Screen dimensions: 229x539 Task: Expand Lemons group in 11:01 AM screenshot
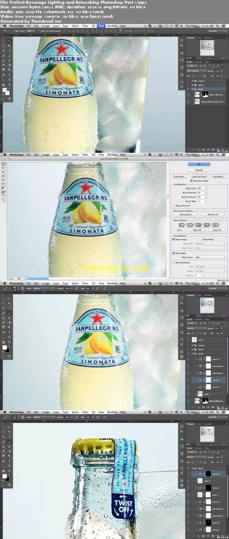(192, 81)
